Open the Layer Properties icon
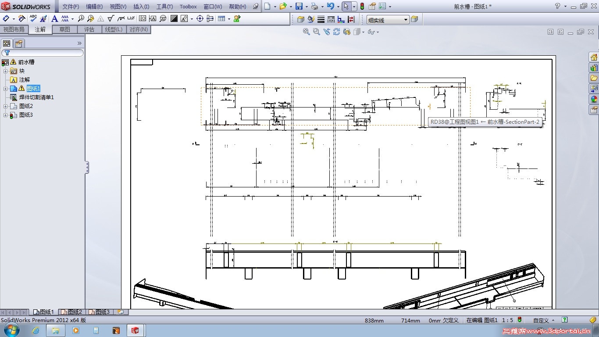The height and width of the screenshot is (337, 599). (300, 19)
